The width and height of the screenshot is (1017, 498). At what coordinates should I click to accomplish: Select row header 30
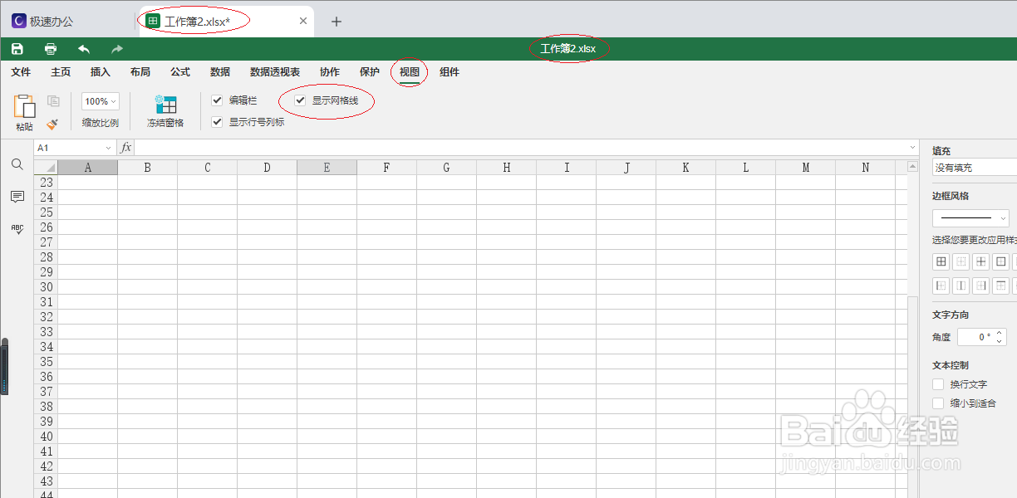(46, 287)
